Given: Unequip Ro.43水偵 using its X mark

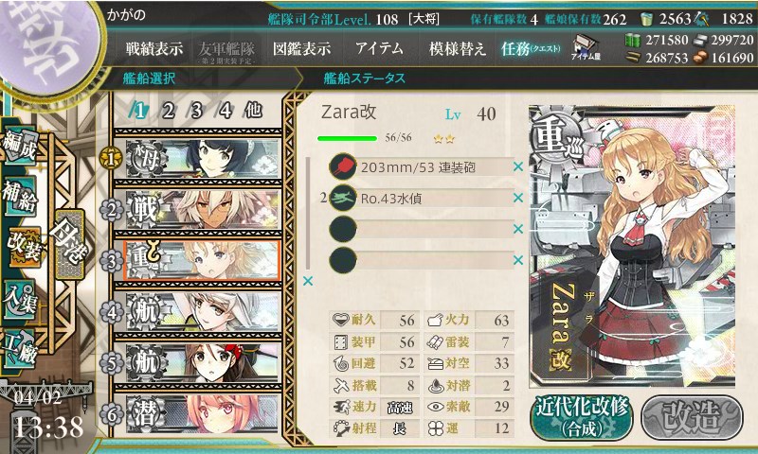Looking at the screenshot, I should (x=518, y=198).
